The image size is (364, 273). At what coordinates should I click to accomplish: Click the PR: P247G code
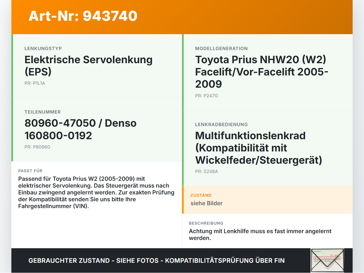coord(206,96)
